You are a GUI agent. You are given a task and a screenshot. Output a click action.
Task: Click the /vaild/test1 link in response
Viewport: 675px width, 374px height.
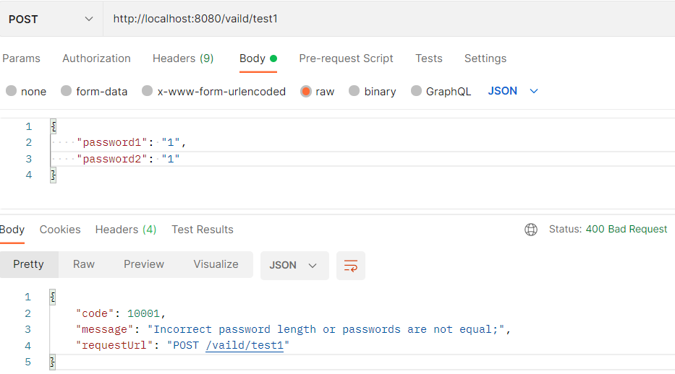245,346
